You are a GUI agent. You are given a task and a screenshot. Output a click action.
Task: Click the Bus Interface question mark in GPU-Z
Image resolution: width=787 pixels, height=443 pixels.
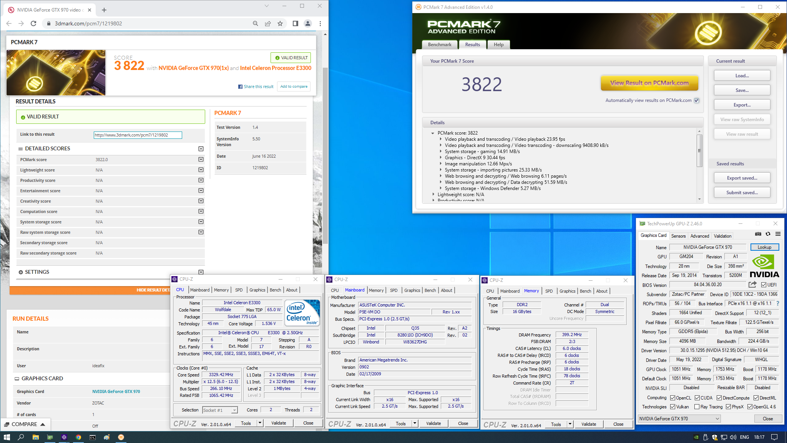point(778,303)
